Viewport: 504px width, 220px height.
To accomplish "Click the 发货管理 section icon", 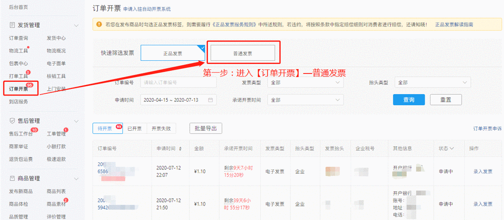I will coord(12,25).
